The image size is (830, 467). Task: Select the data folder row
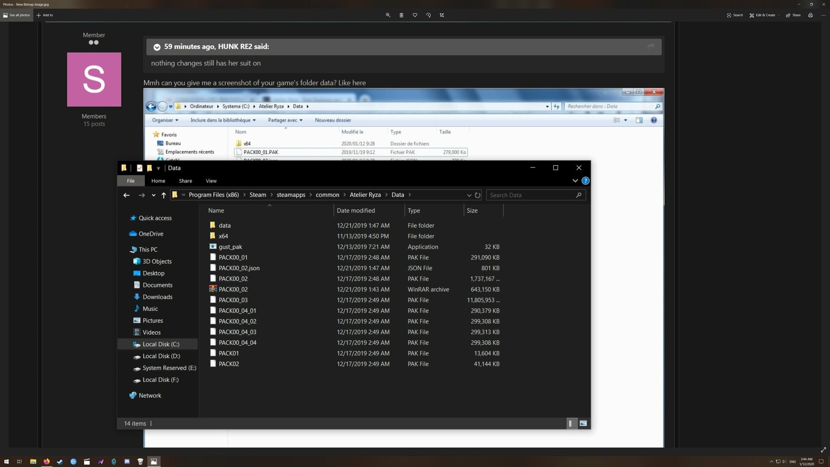click(x=354, y=225)
